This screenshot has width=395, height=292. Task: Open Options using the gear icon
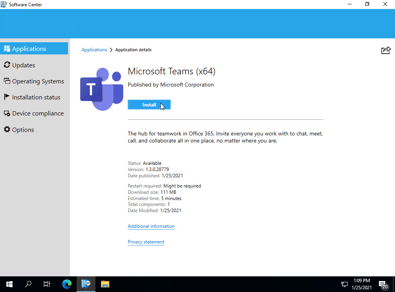pyautogui.click(x=7, y=129)
